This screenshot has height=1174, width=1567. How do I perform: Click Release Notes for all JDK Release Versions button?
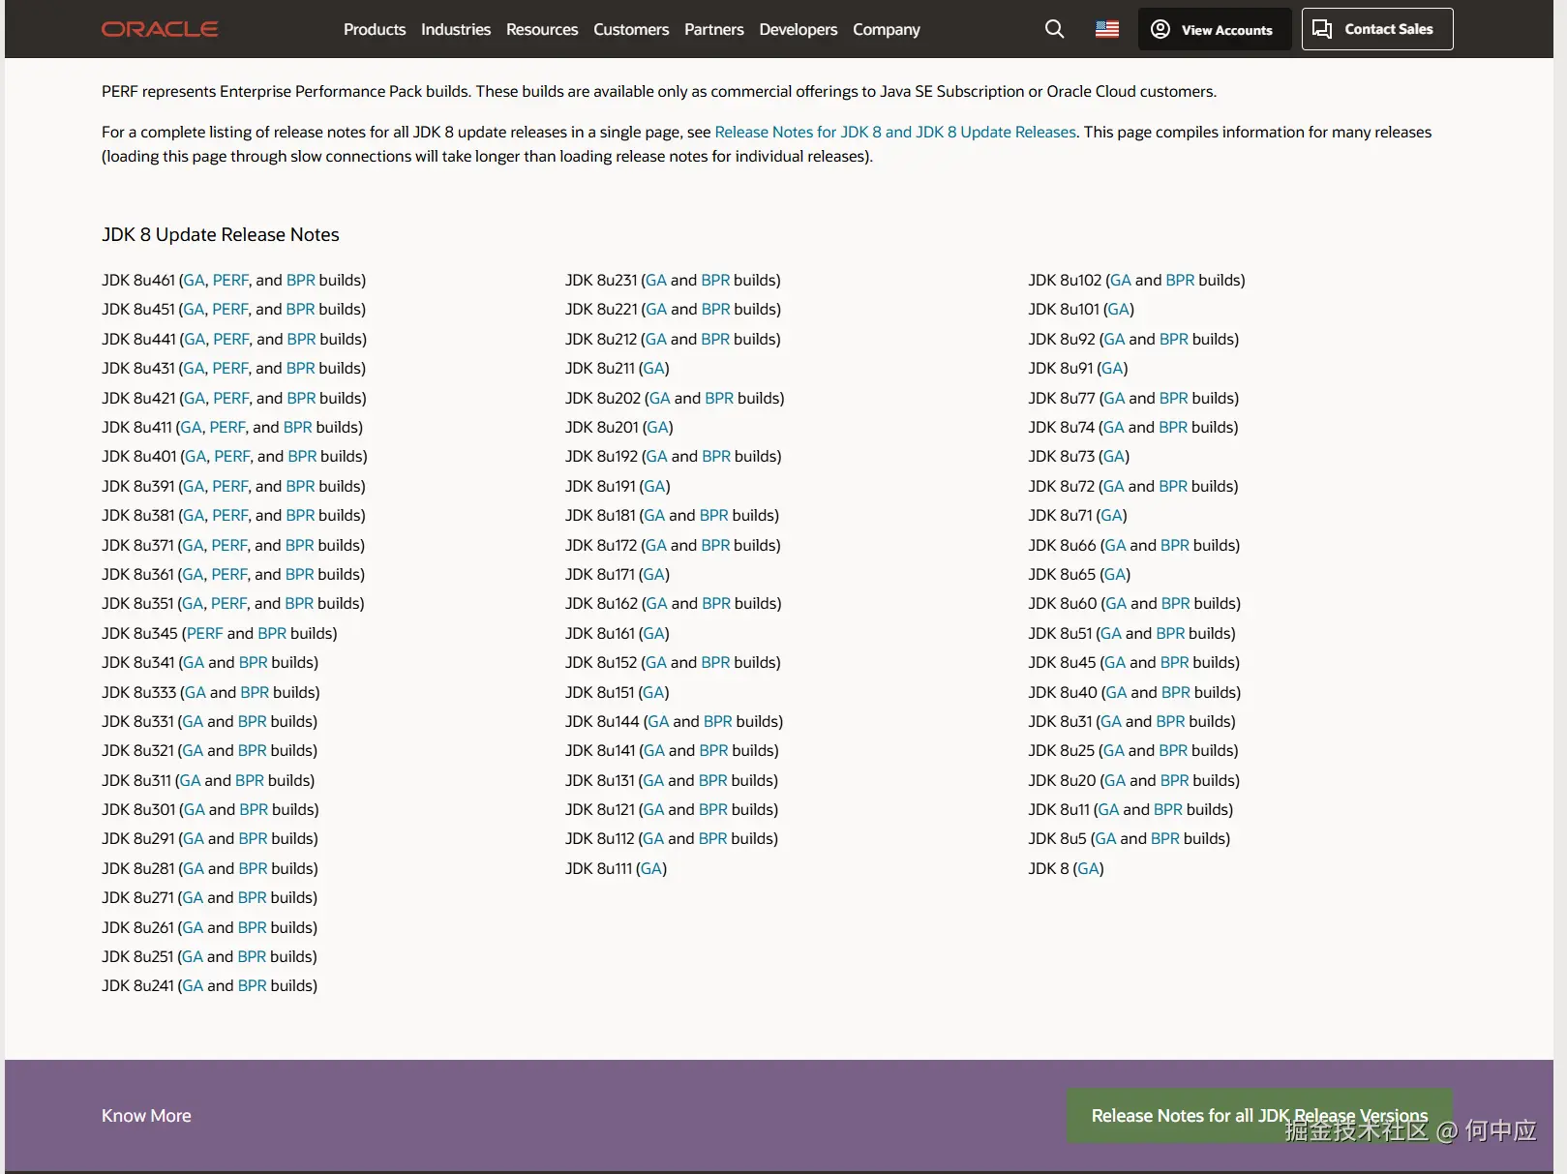click(1259, 1116)
